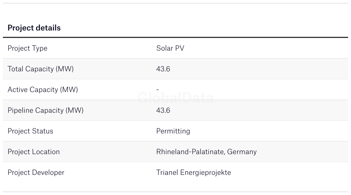Click the word Germany in the location
The height and width of the screenshot is (195, 351).
click(x=242, y=152)
